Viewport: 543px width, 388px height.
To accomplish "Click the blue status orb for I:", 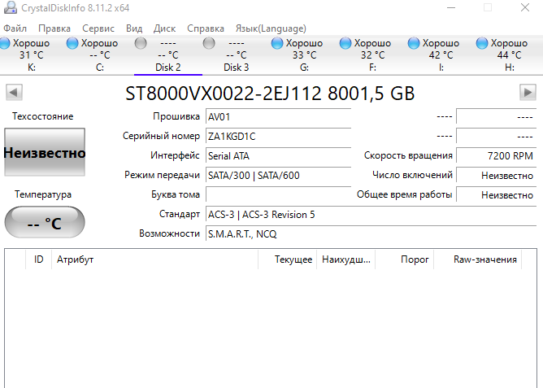I will pos(413,43).
